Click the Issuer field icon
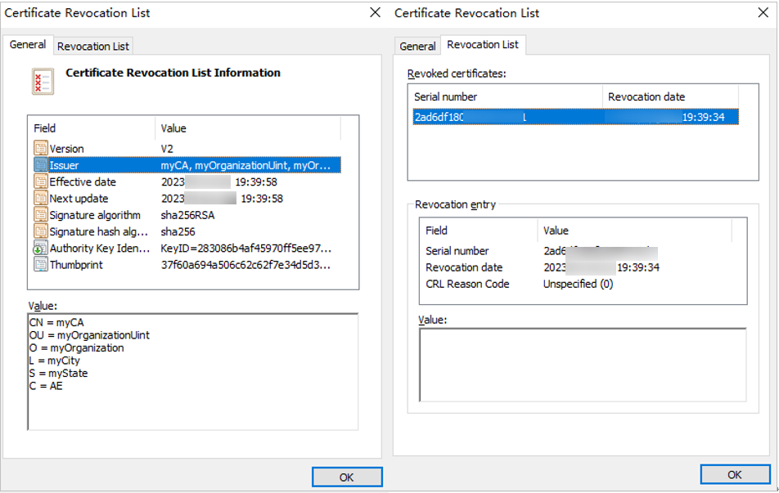 coord(41,165)
